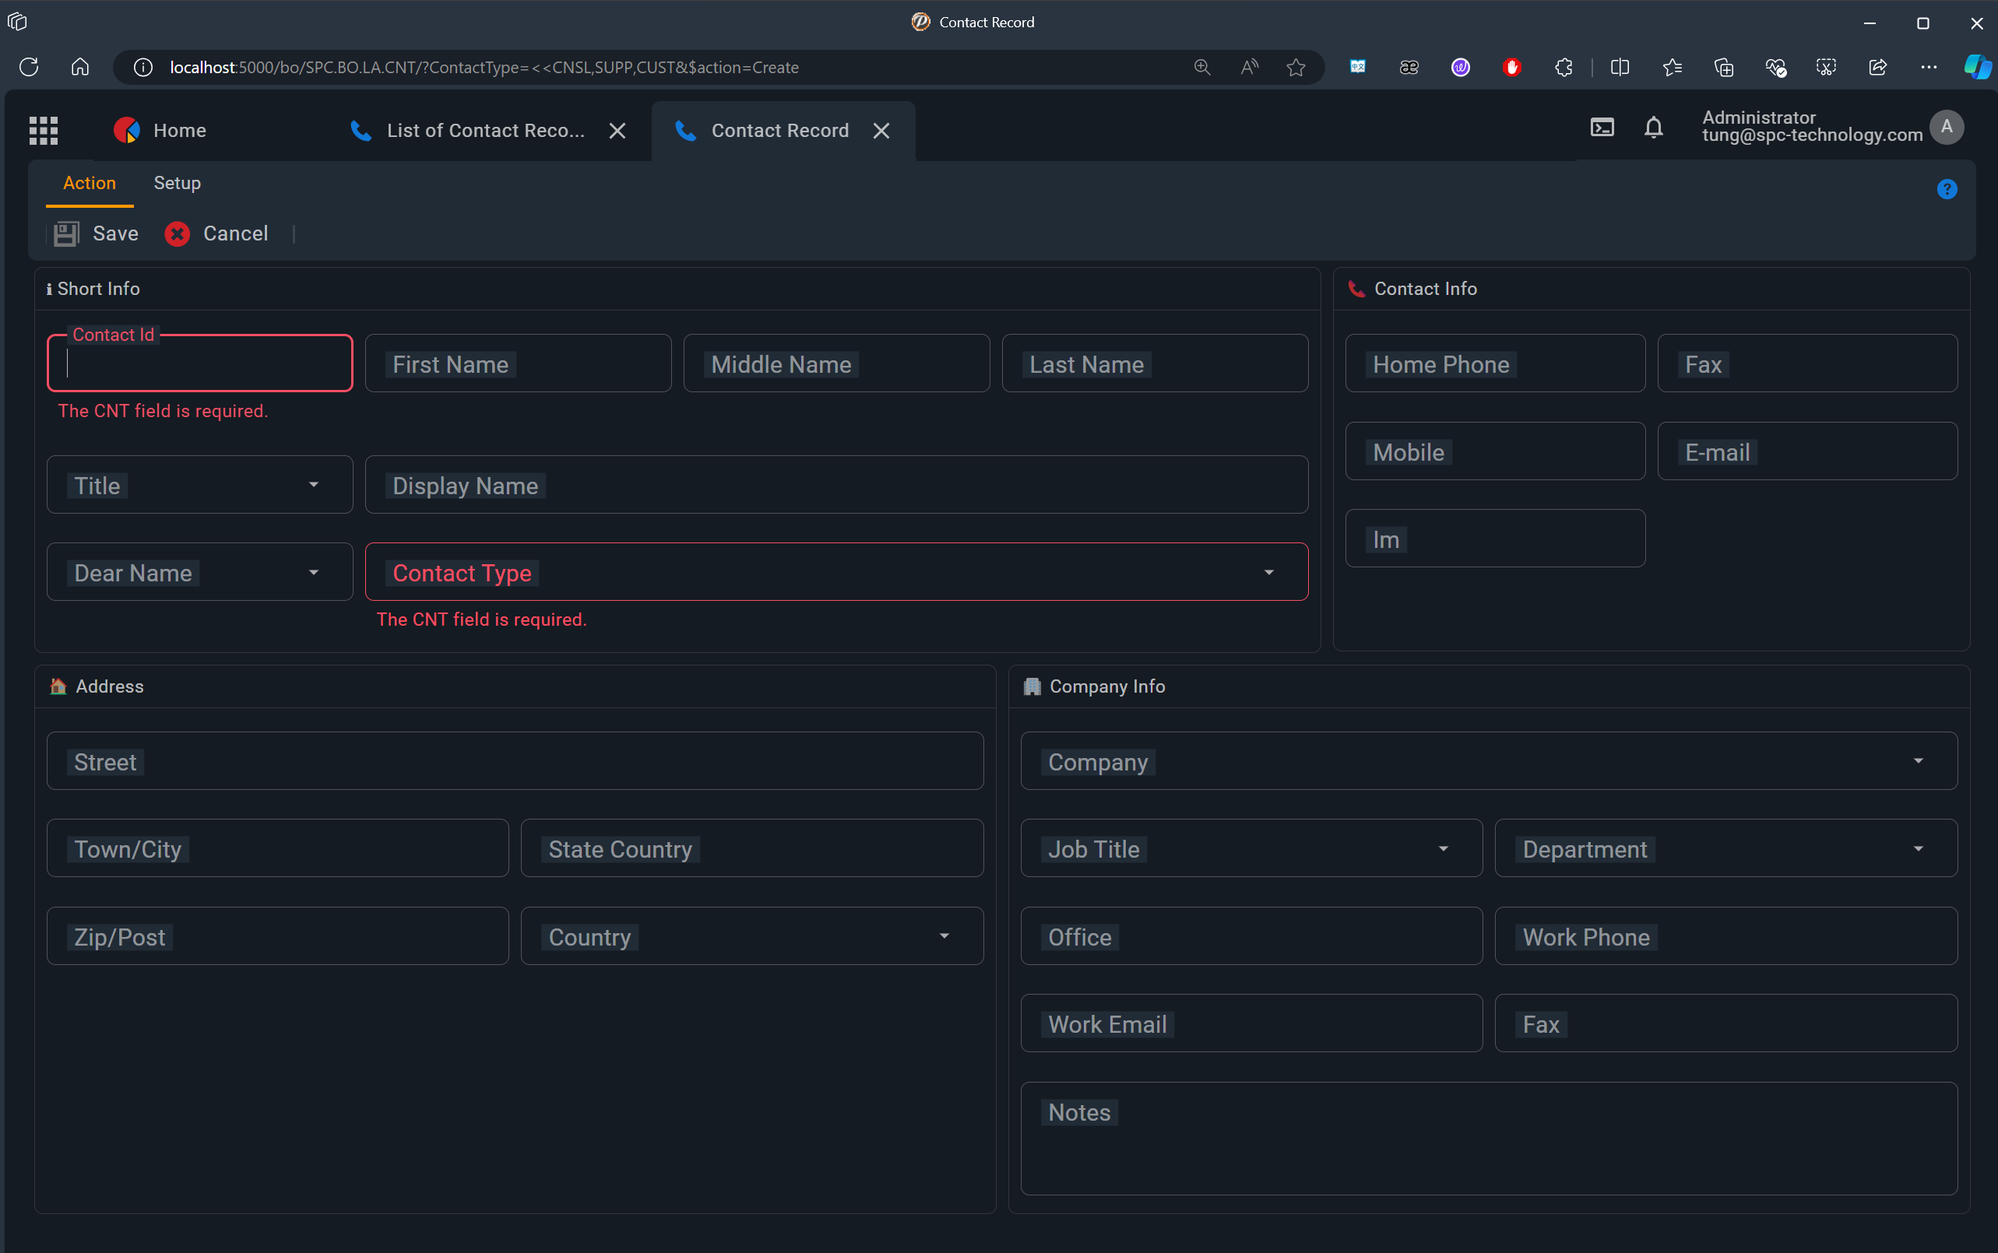Click the Middle Name field

(836, 363)
